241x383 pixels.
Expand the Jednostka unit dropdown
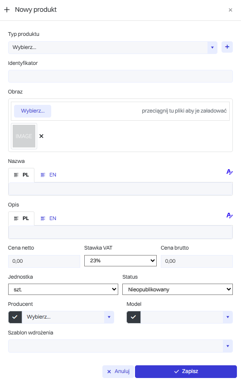[x=63, y=289]
